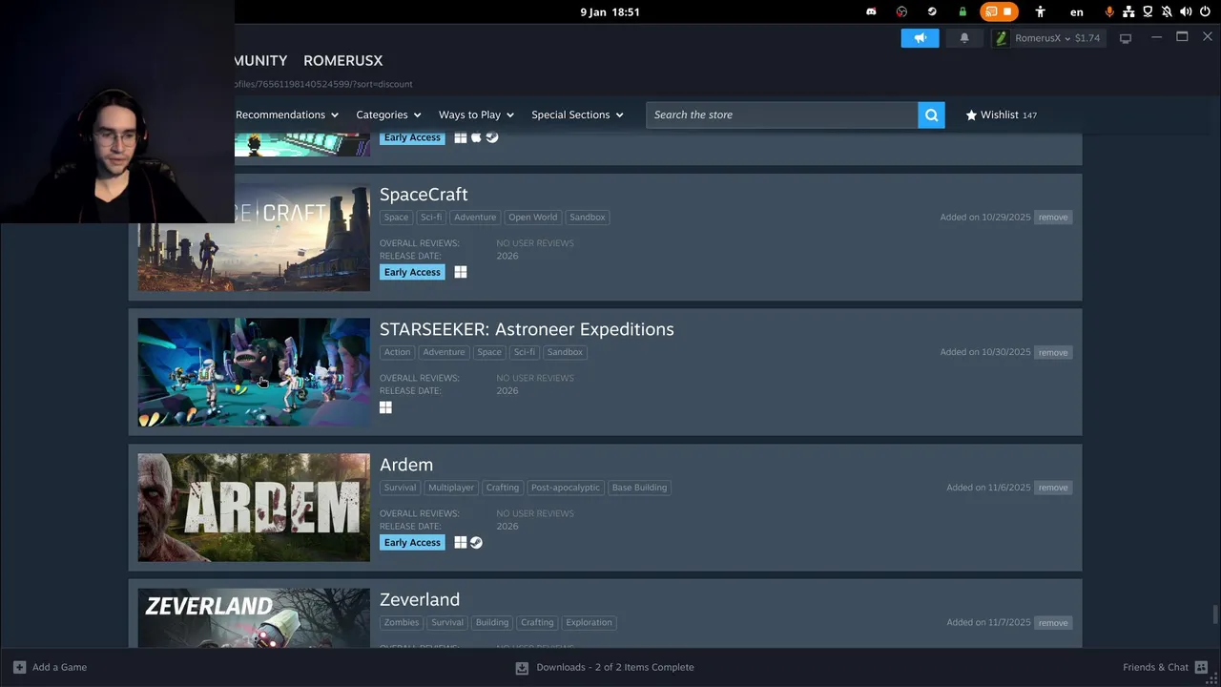Click the RomerusX profile avatar
The image size is (1221, 687).
pyautogui.click(x=1001, y=38)
